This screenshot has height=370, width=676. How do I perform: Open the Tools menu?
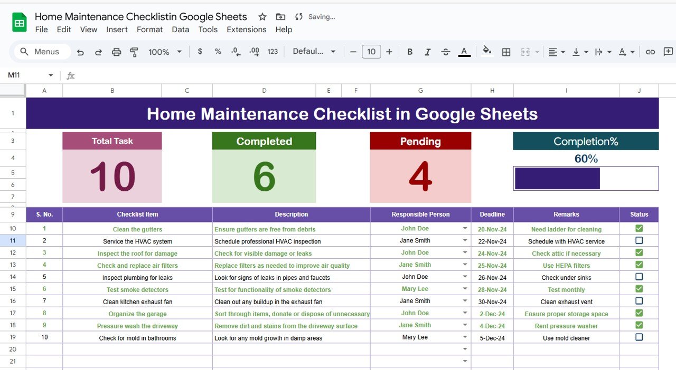[x=208, y=30]
